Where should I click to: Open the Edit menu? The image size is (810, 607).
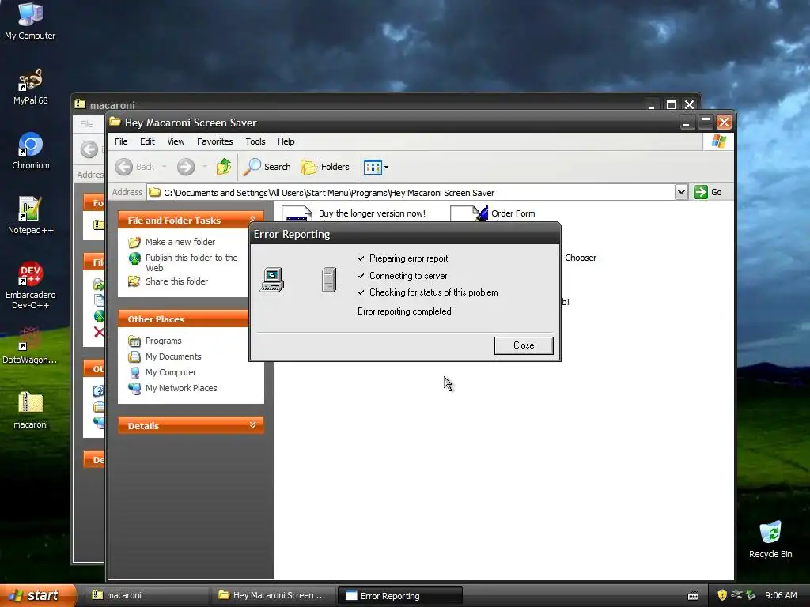[x=147, y=141]
